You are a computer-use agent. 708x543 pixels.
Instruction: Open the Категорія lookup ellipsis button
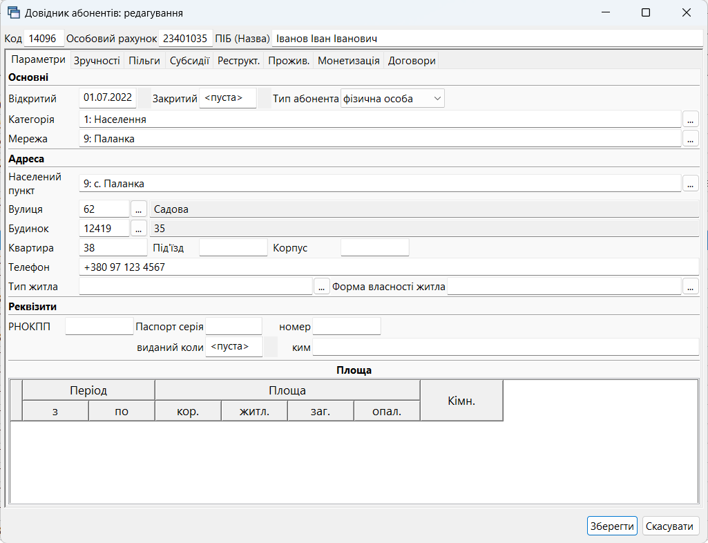(x=691, y=120)
